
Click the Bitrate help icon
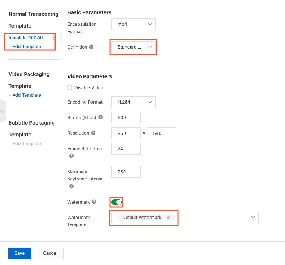point(100,118)
